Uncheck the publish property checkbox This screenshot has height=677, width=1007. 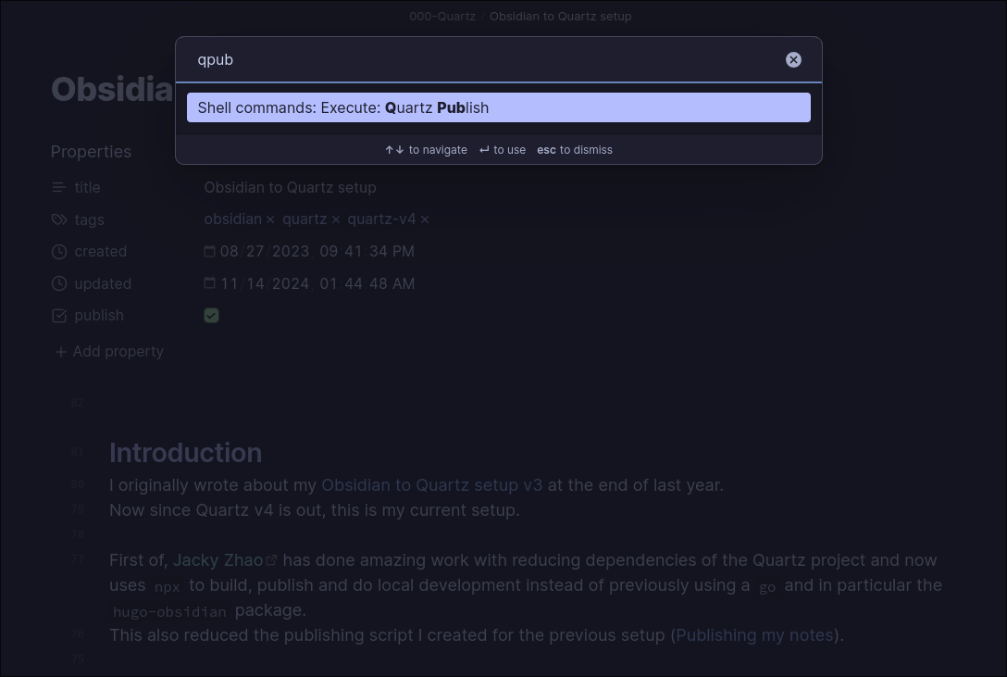pyautogui.click(x=211, y=316)
